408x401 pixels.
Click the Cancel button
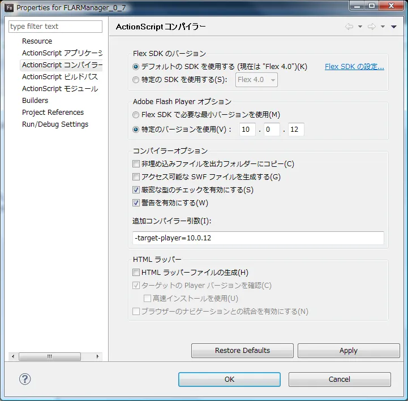(x=340, y=380)
